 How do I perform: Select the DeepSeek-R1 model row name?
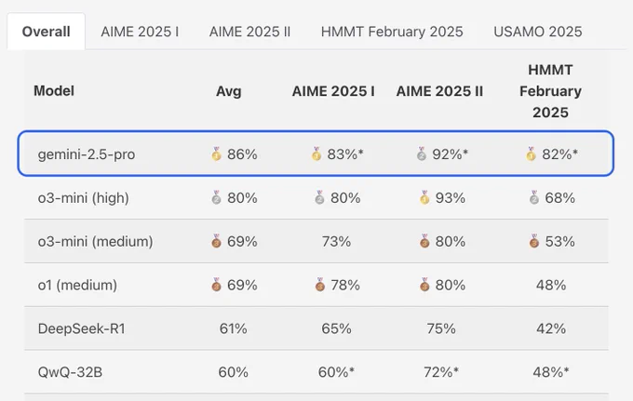click(x=82, y=328)
